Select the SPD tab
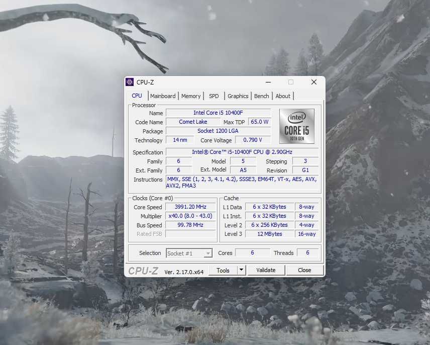Viewport: 430px width, 345px height. coord(214,96)
